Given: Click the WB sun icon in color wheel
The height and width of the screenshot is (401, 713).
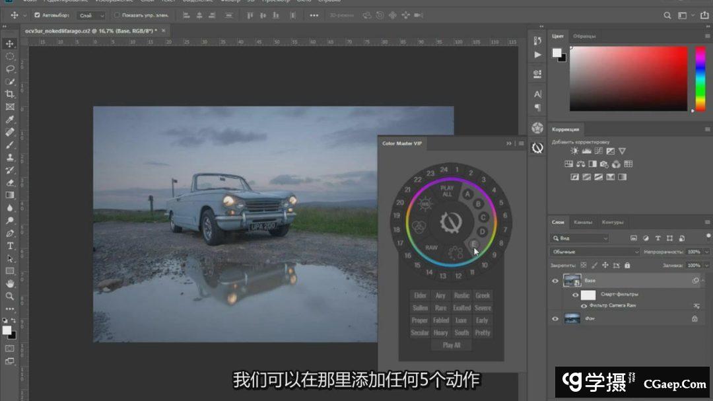Looking at the screenshot, I should coord(425,206).
